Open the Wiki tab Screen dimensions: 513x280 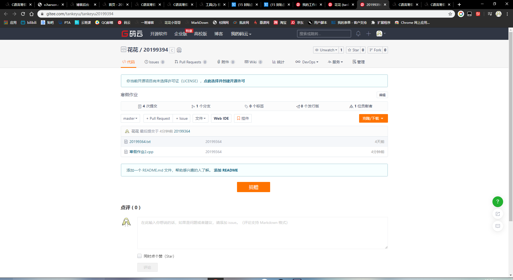point(254,62)
